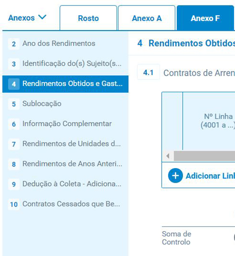The width and height of the screenshot is (235, 256).
Task: Click the number 9 section badge
Action: coord(14,184)
